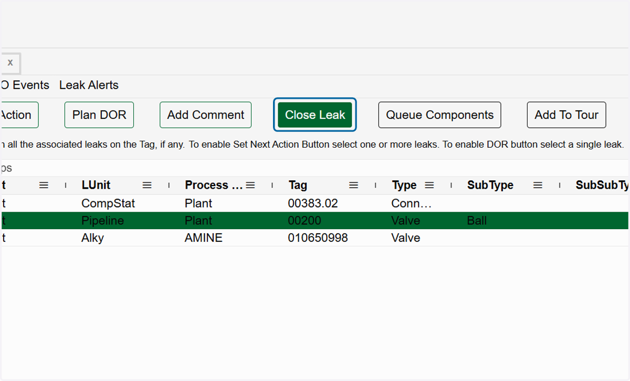Click Queue Components button
Viewport: 630px width, 381px height.
[440, 115]
